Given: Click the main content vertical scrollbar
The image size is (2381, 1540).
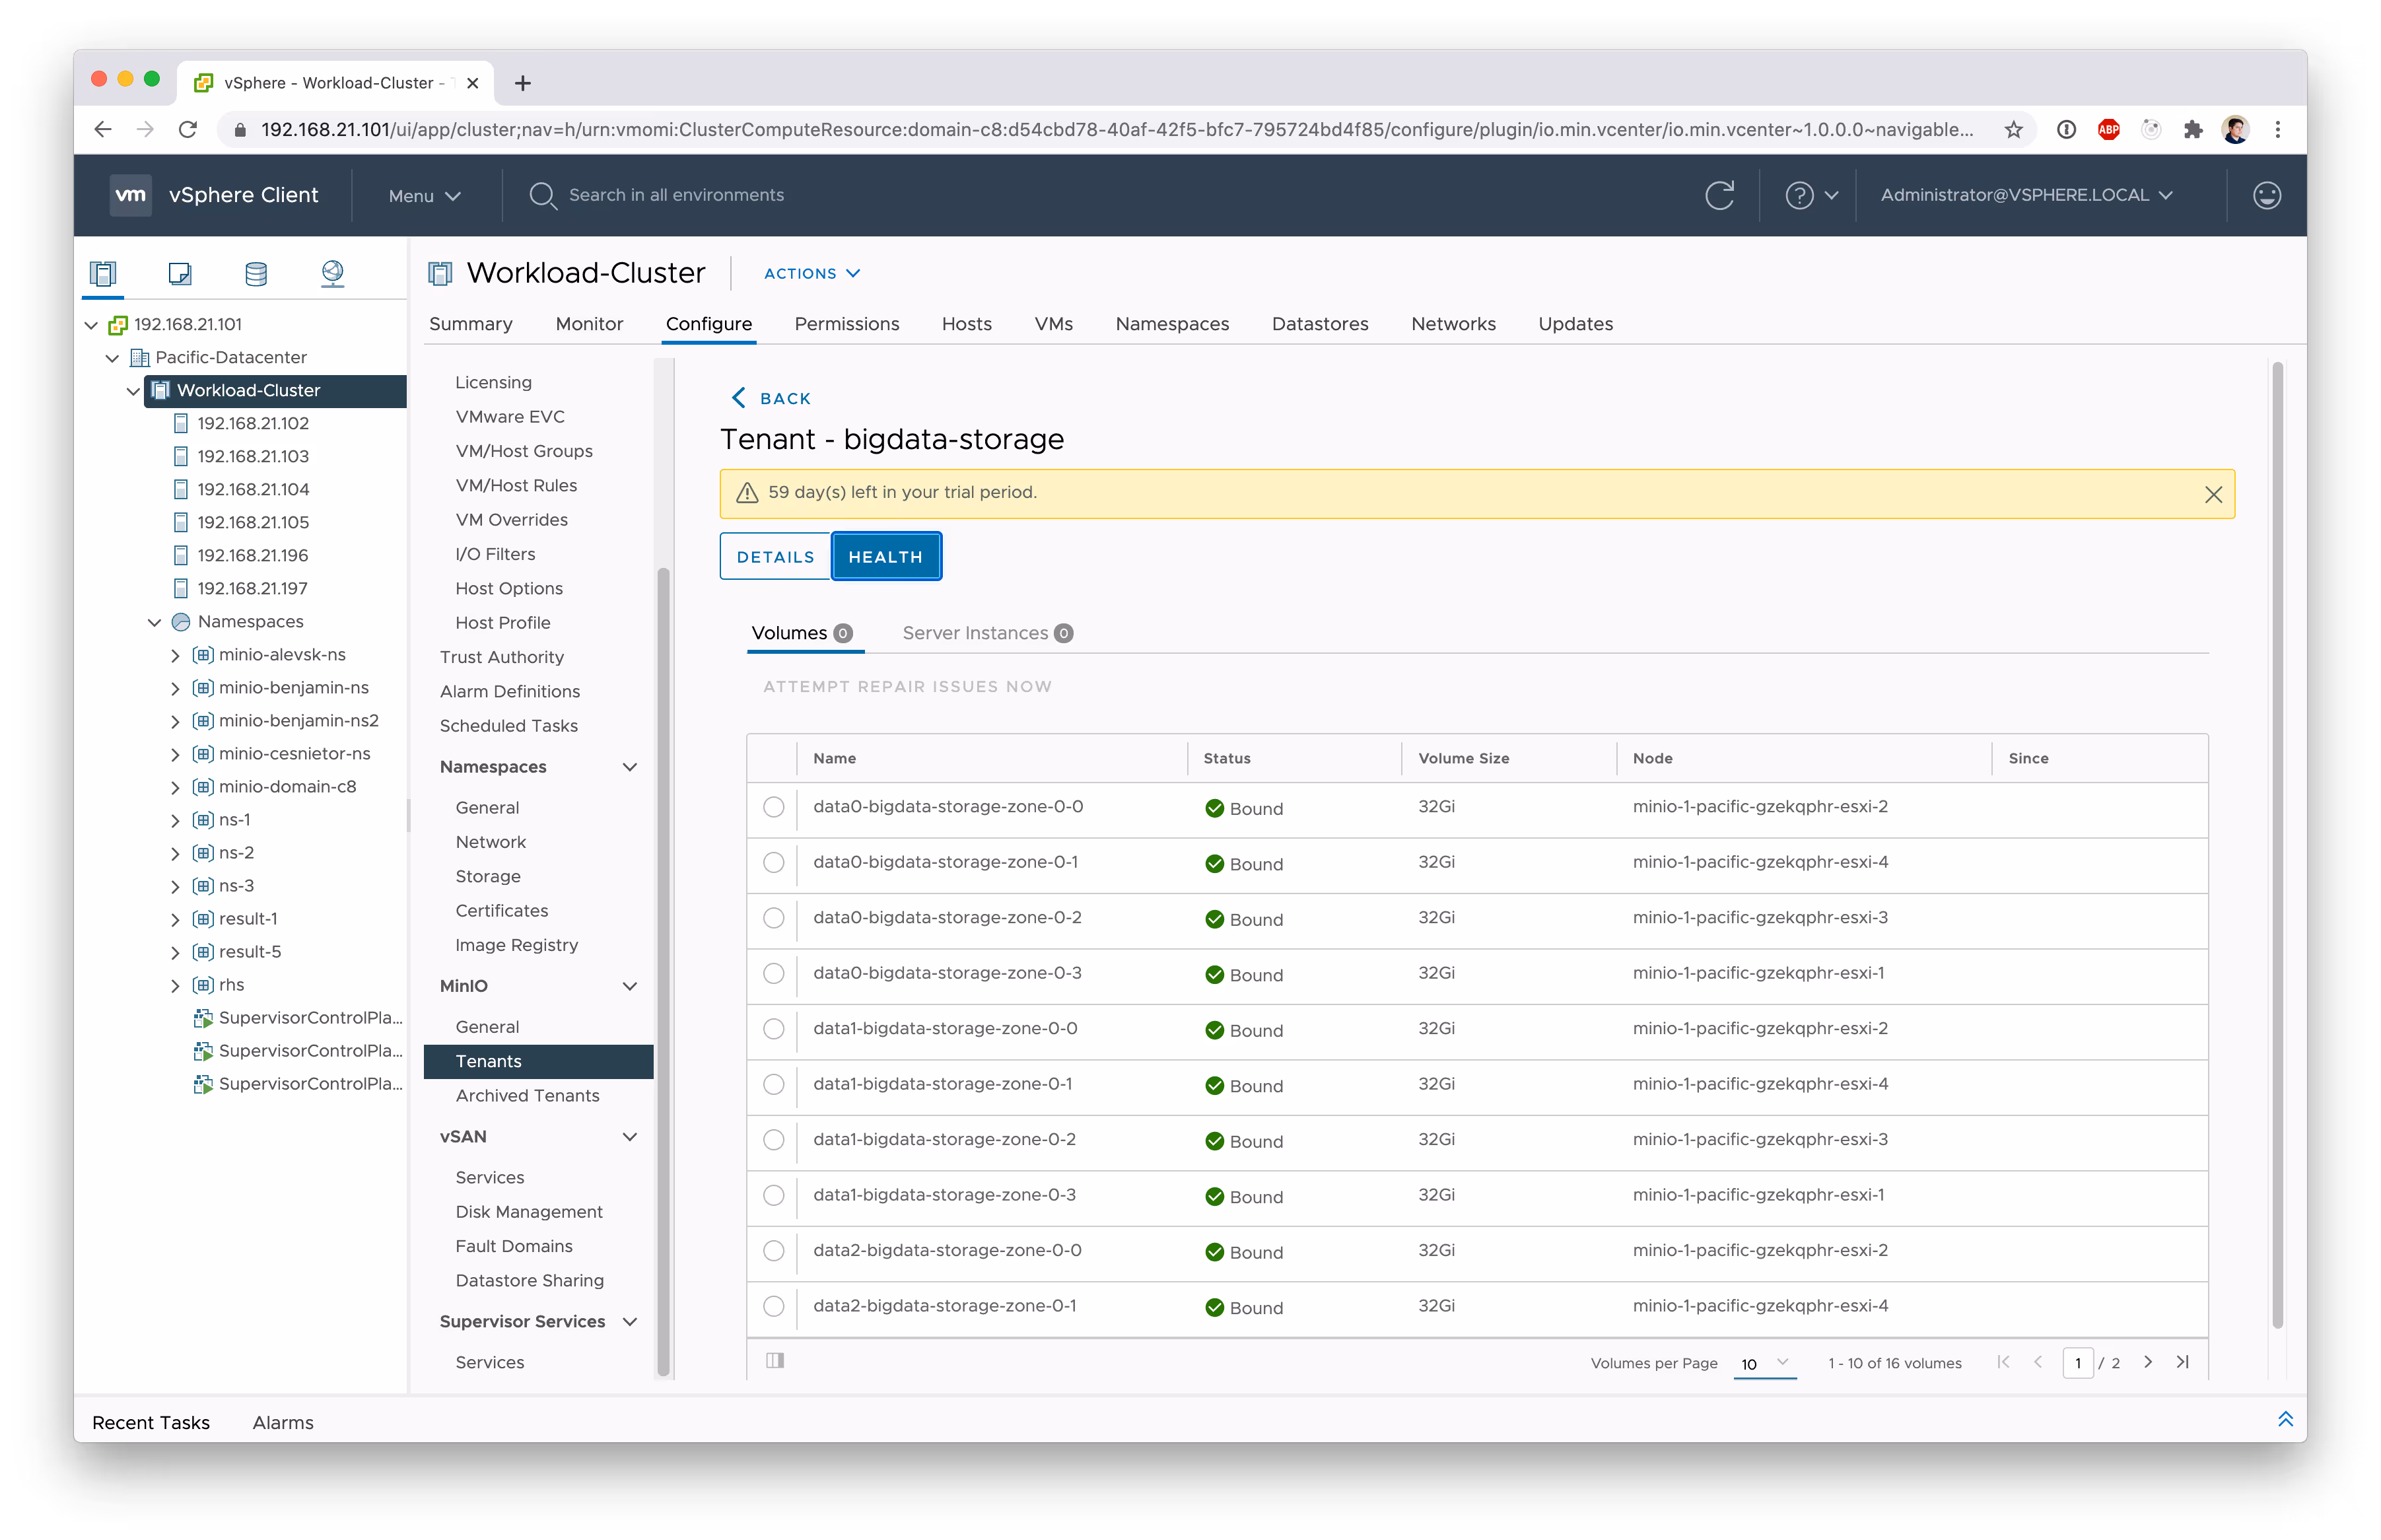Looking at the screenshot, I should [x=2277, y=845].
